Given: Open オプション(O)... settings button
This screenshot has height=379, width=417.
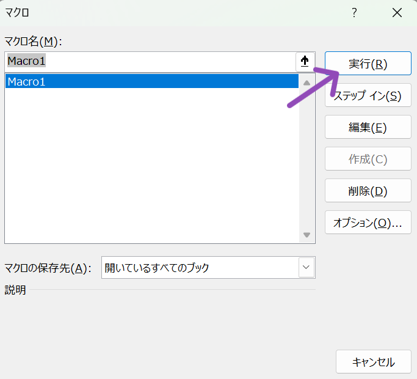Looking at the screenshot, I should tap(368, 223).
